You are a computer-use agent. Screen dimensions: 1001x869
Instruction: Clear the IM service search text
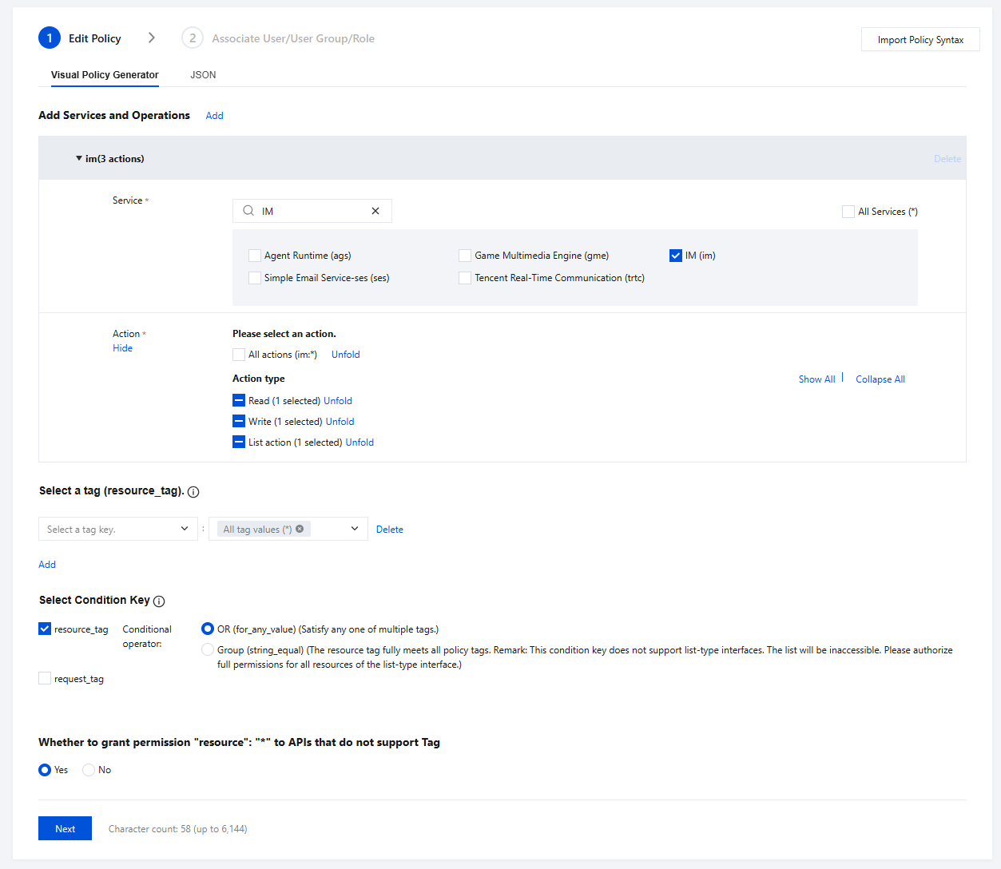(375, 211)
